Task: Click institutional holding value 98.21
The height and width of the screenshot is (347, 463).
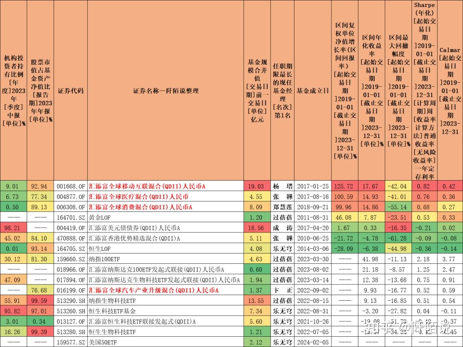Action: tap(13, 228)
